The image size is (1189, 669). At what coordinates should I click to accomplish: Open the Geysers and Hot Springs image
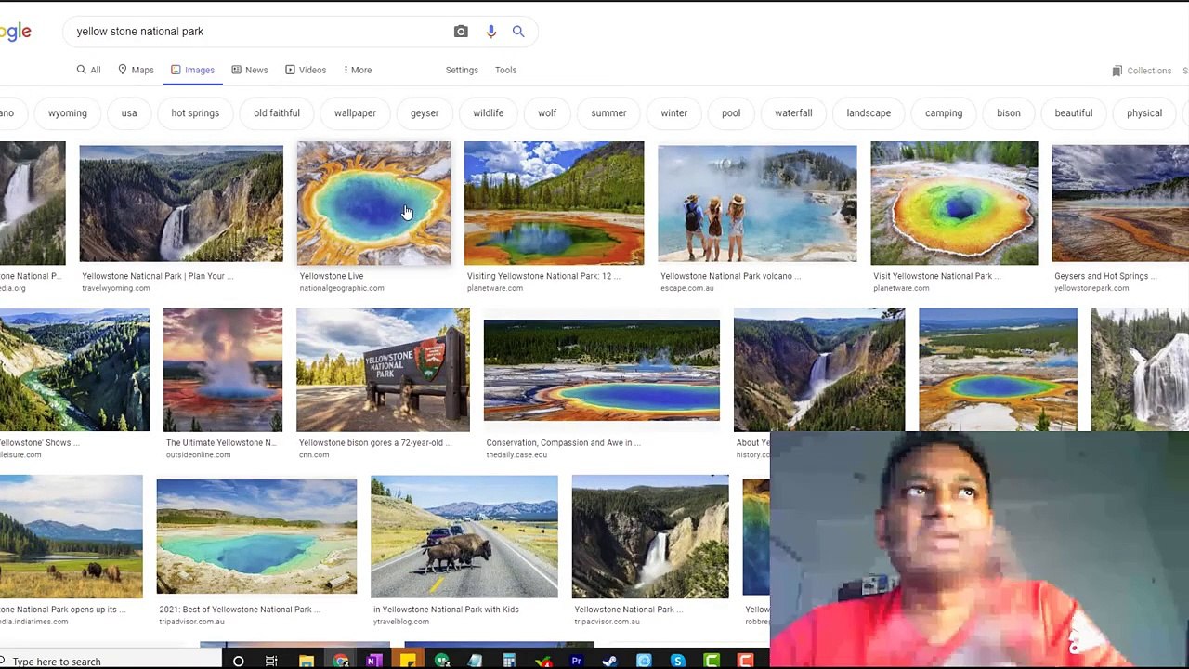[1120, 203]
